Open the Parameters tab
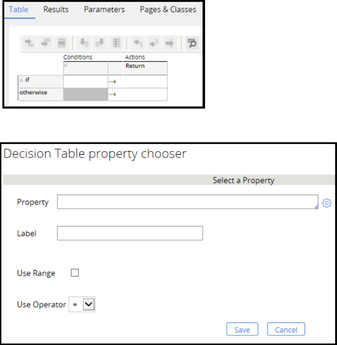The width and height of the screenshot is (337, 345). [104, 9]
